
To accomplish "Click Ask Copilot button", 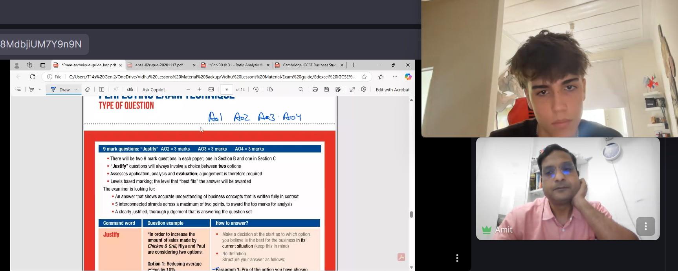I will 154,89.
